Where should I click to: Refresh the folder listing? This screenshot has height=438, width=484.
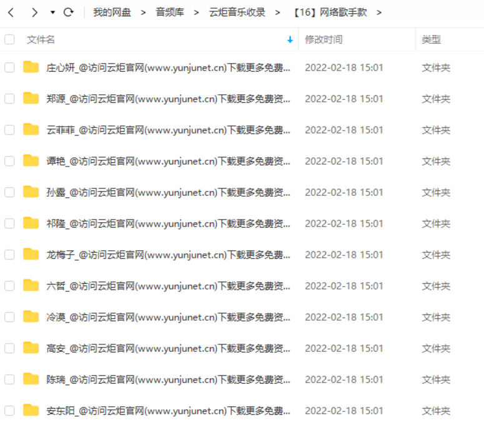tap(69, 12)
